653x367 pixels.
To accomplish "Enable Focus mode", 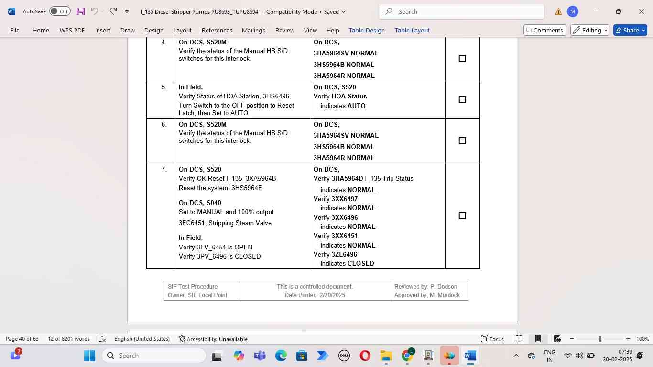I will pos(493,339).
